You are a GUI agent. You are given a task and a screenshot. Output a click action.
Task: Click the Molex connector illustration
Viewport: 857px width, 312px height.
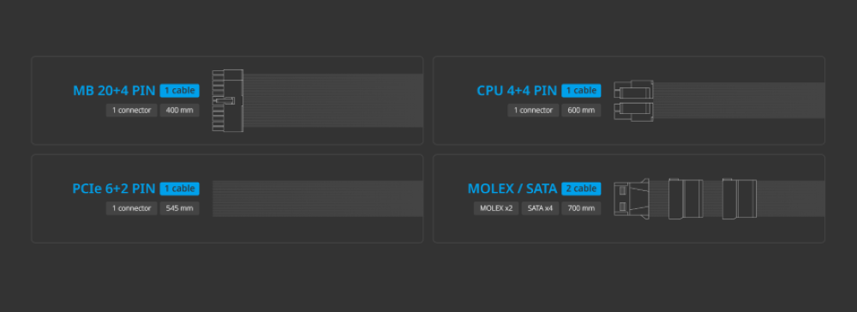pos(632,199)
